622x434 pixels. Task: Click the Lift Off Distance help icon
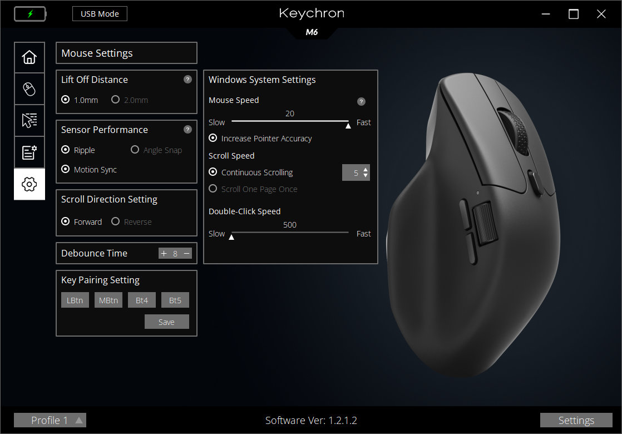[x=187, y=80]
